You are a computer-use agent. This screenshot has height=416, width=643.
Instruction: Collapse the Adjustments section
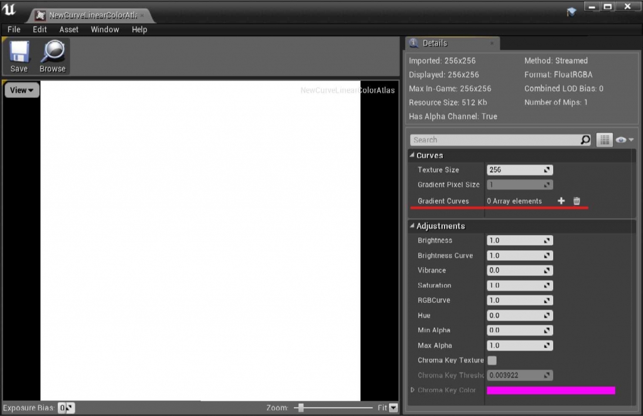tap(412, 226)
